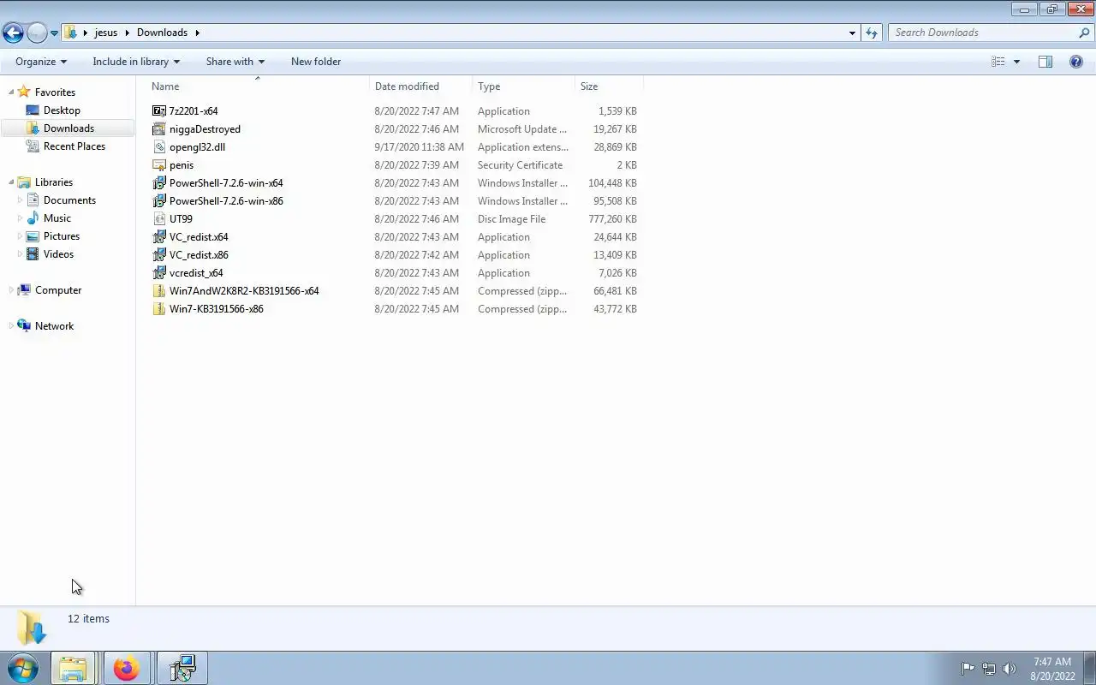Click jesus in the address breadcrumb
Viewport: 1096px width, 685px height.
(x=106, y=33)
